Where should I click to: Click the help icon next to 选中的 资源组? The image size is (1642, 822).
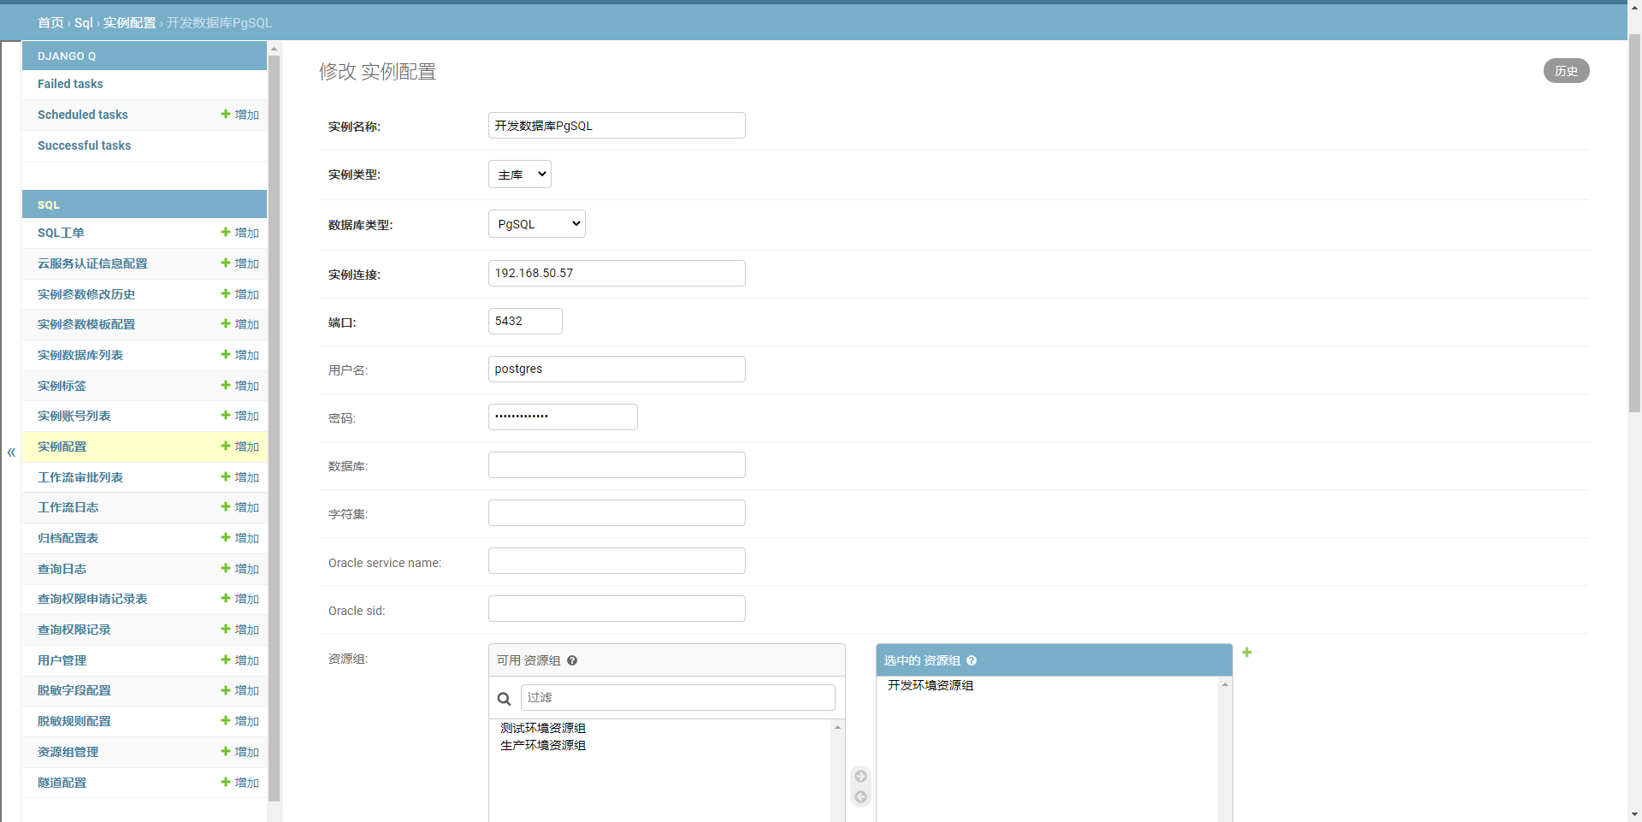tap(972, 661)
